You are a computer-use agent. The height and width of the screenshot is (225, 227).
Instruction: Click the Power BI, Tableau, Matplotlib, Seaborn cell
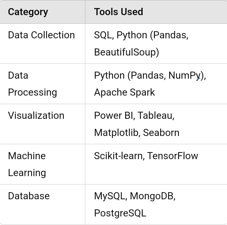tap(137, 124)
